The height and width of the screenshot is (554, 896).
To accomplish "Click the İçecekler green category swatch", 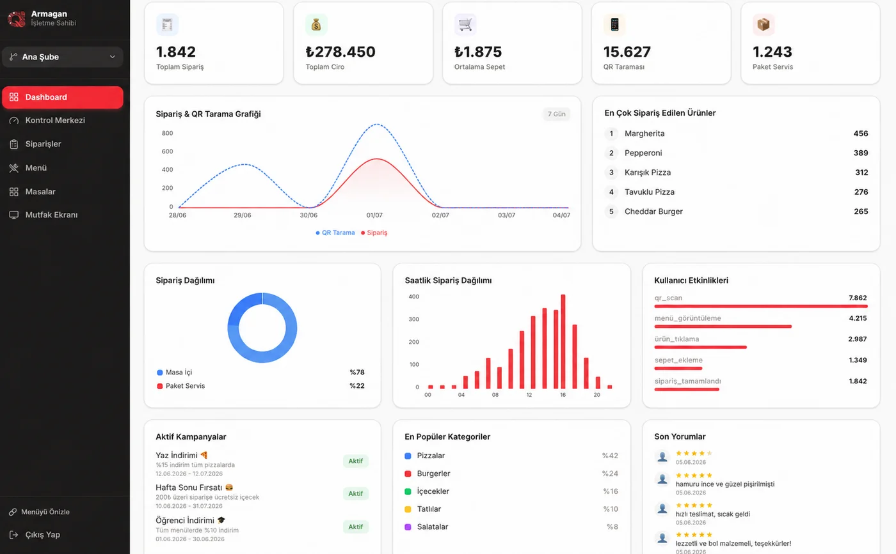I will (408, 491).
